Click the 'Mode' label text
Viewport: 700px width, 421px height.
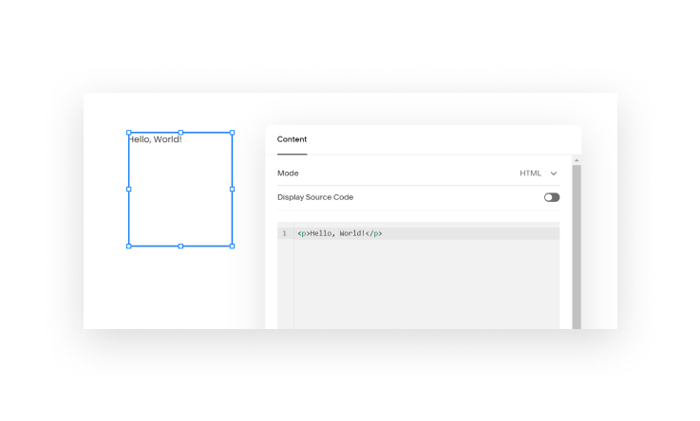coord(288,174)
